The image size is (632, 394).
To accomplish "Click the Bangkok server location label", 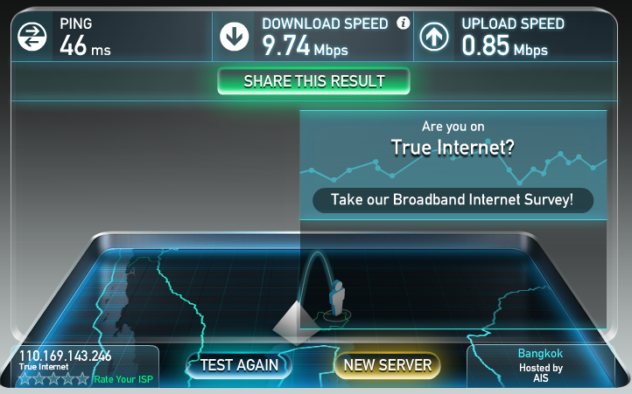I will coord(540,353).
